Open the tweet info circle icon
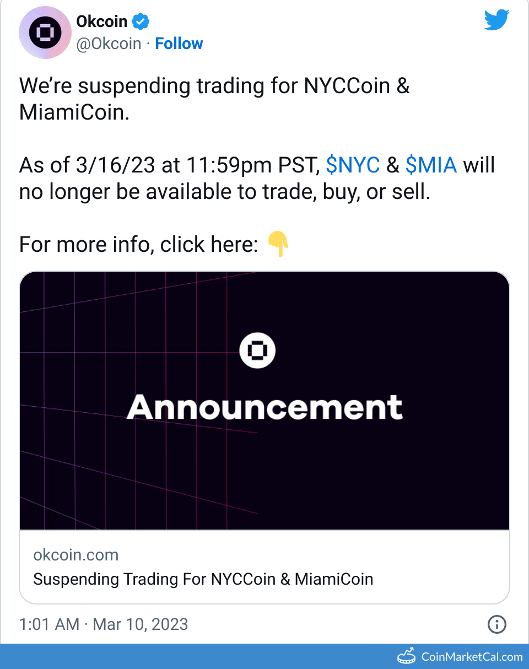Screen dimensions: 529x669 pyautogui.click(x=497, y=624)
